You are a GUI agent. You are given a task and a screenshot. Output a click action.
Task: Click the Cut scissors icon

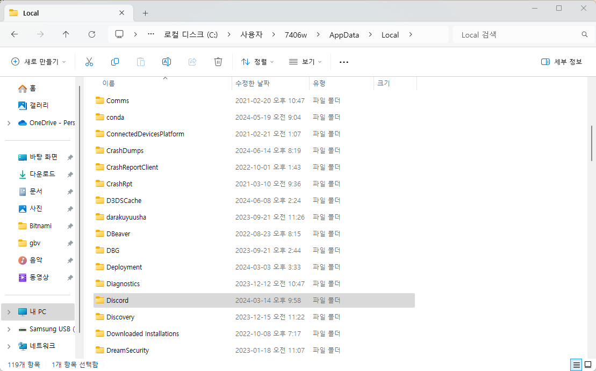pyautogui.click(x=89, y=62)
